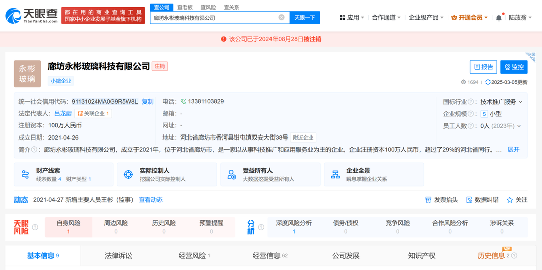Select the 查关系 search tab
Viewport: 542px width, 270px height.
231,7
